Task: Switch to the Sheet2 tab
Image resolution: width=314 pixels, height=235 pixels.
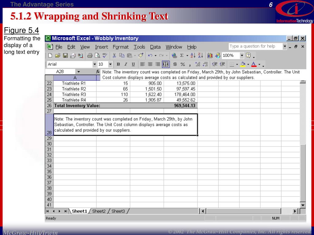Action: click(99, 211)
